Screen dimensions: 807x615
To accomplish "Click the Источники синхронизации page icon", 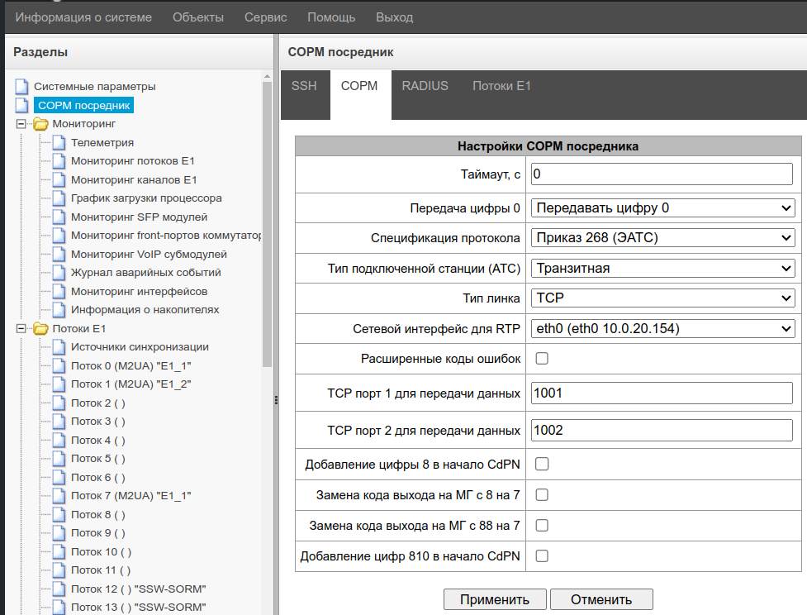I will click(x=59, y=347).
